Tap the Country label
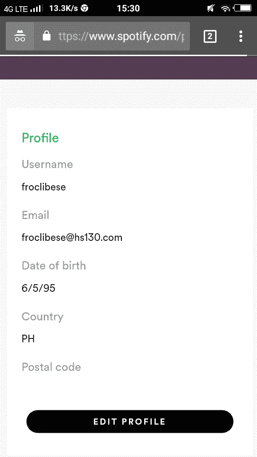 42,317
